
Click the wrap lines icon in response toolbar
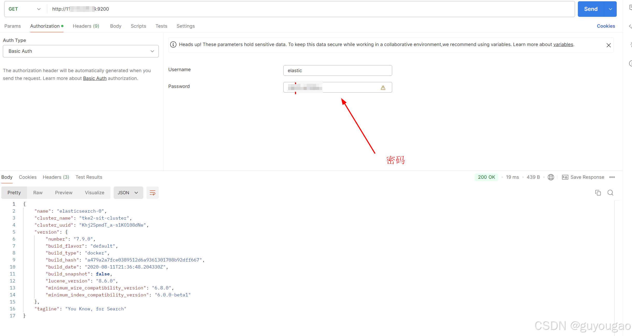(x=152, y=193)
